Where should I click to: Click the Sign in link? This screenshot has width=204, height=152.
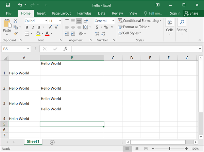click(175, 13)
